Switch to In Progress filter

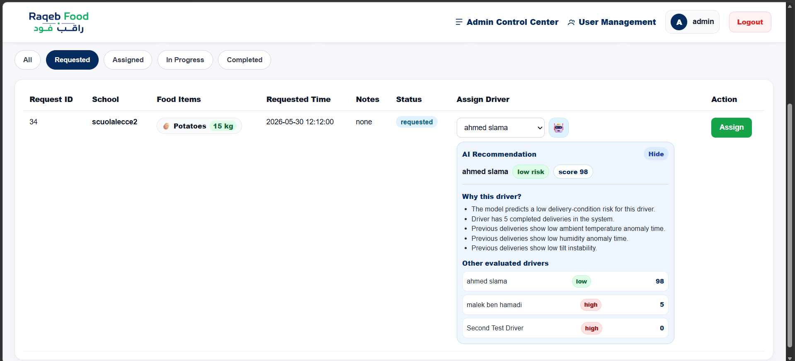[x=185, y=60]
